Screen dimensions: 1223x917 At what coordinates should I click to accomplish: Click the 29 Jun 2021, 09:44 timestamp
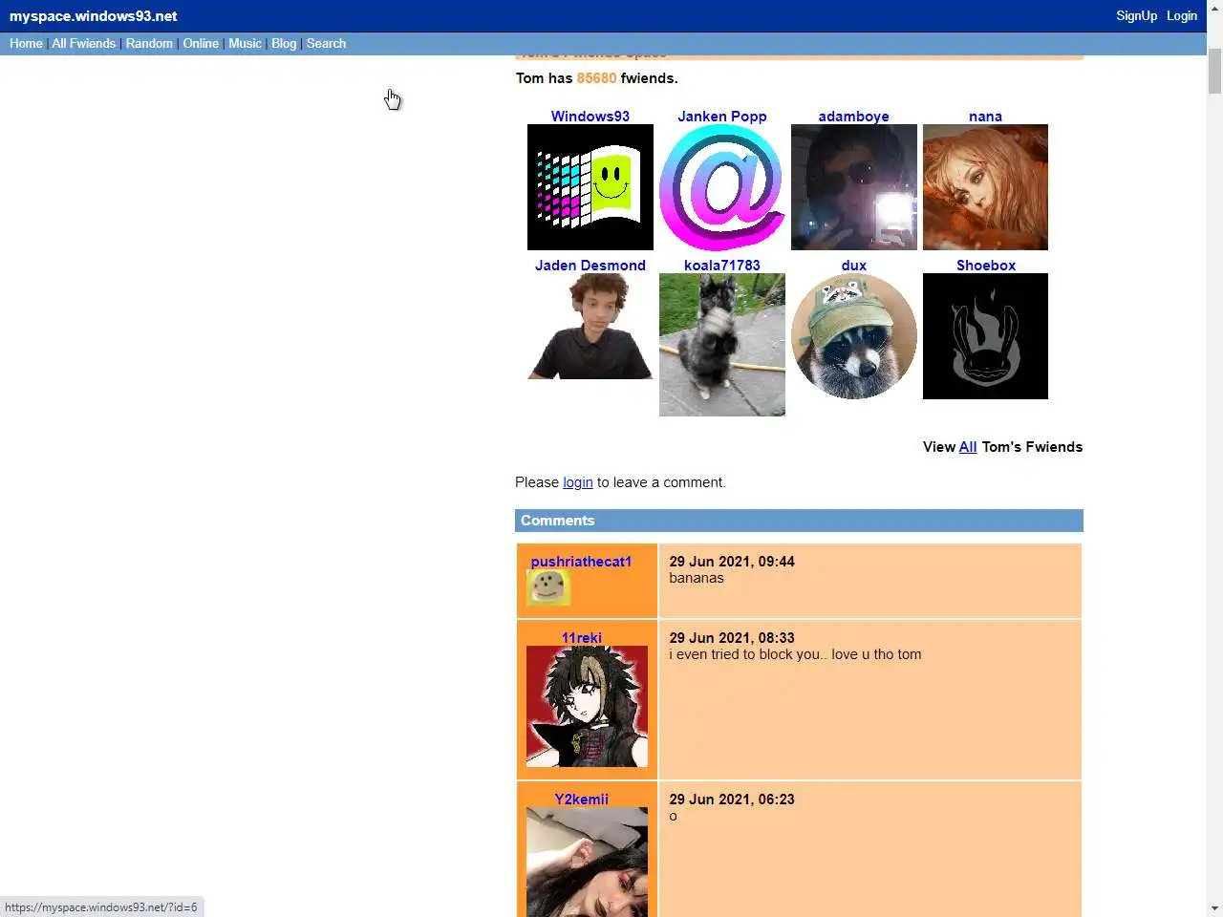(732, 562)
